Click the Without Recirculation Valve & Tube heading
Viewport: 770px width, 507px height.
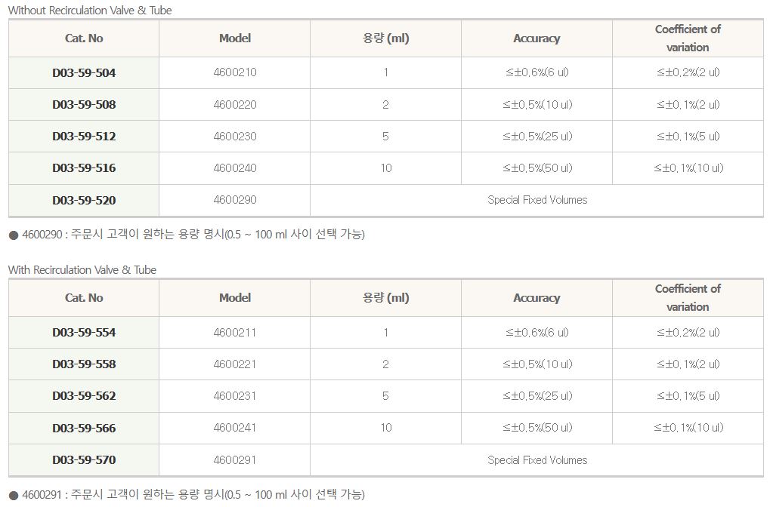tap(90, 11)
